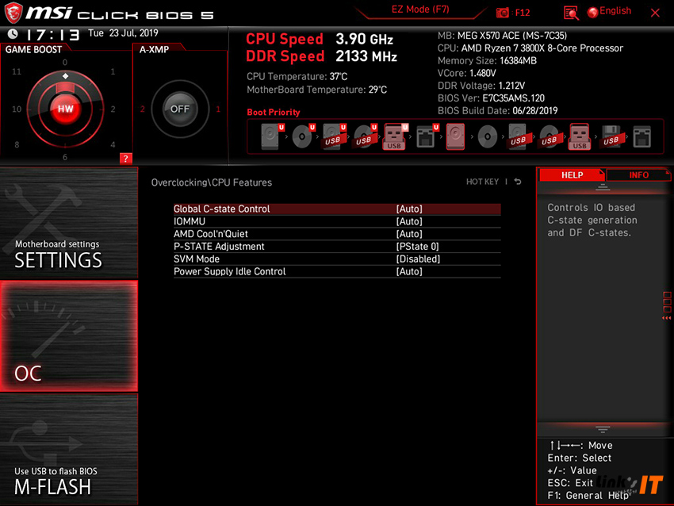Select the legacy USB hard disk boot icon

click(518, 136)
